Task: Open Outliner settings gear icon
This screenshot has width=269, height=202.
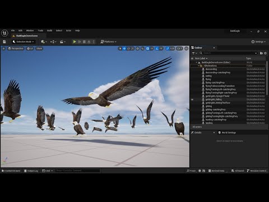Action: 265,53
